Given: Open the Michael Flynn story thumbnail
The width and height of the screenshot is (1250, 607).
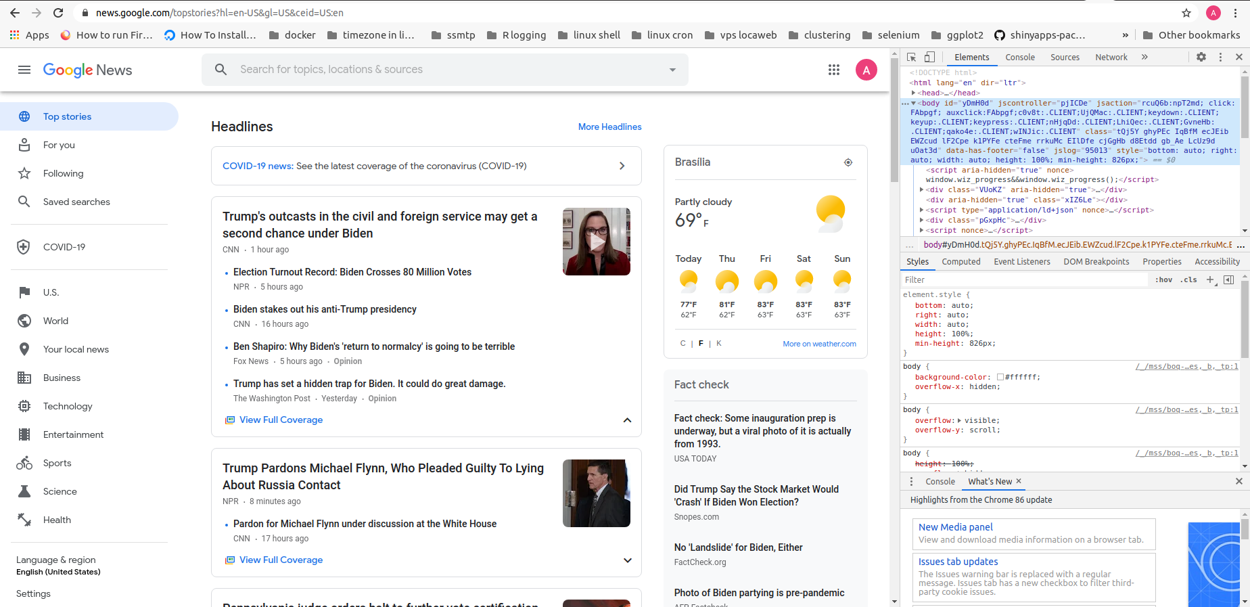Looking at the screenshot, I should click(x=597, y=493).
